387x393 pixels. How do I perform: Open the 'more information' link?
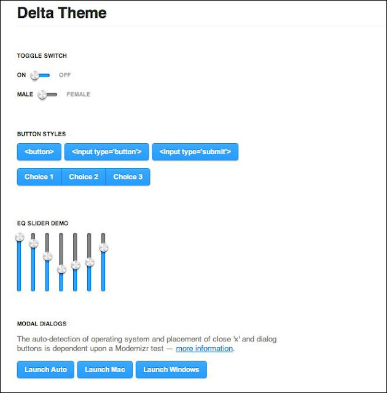pos(205,349)
